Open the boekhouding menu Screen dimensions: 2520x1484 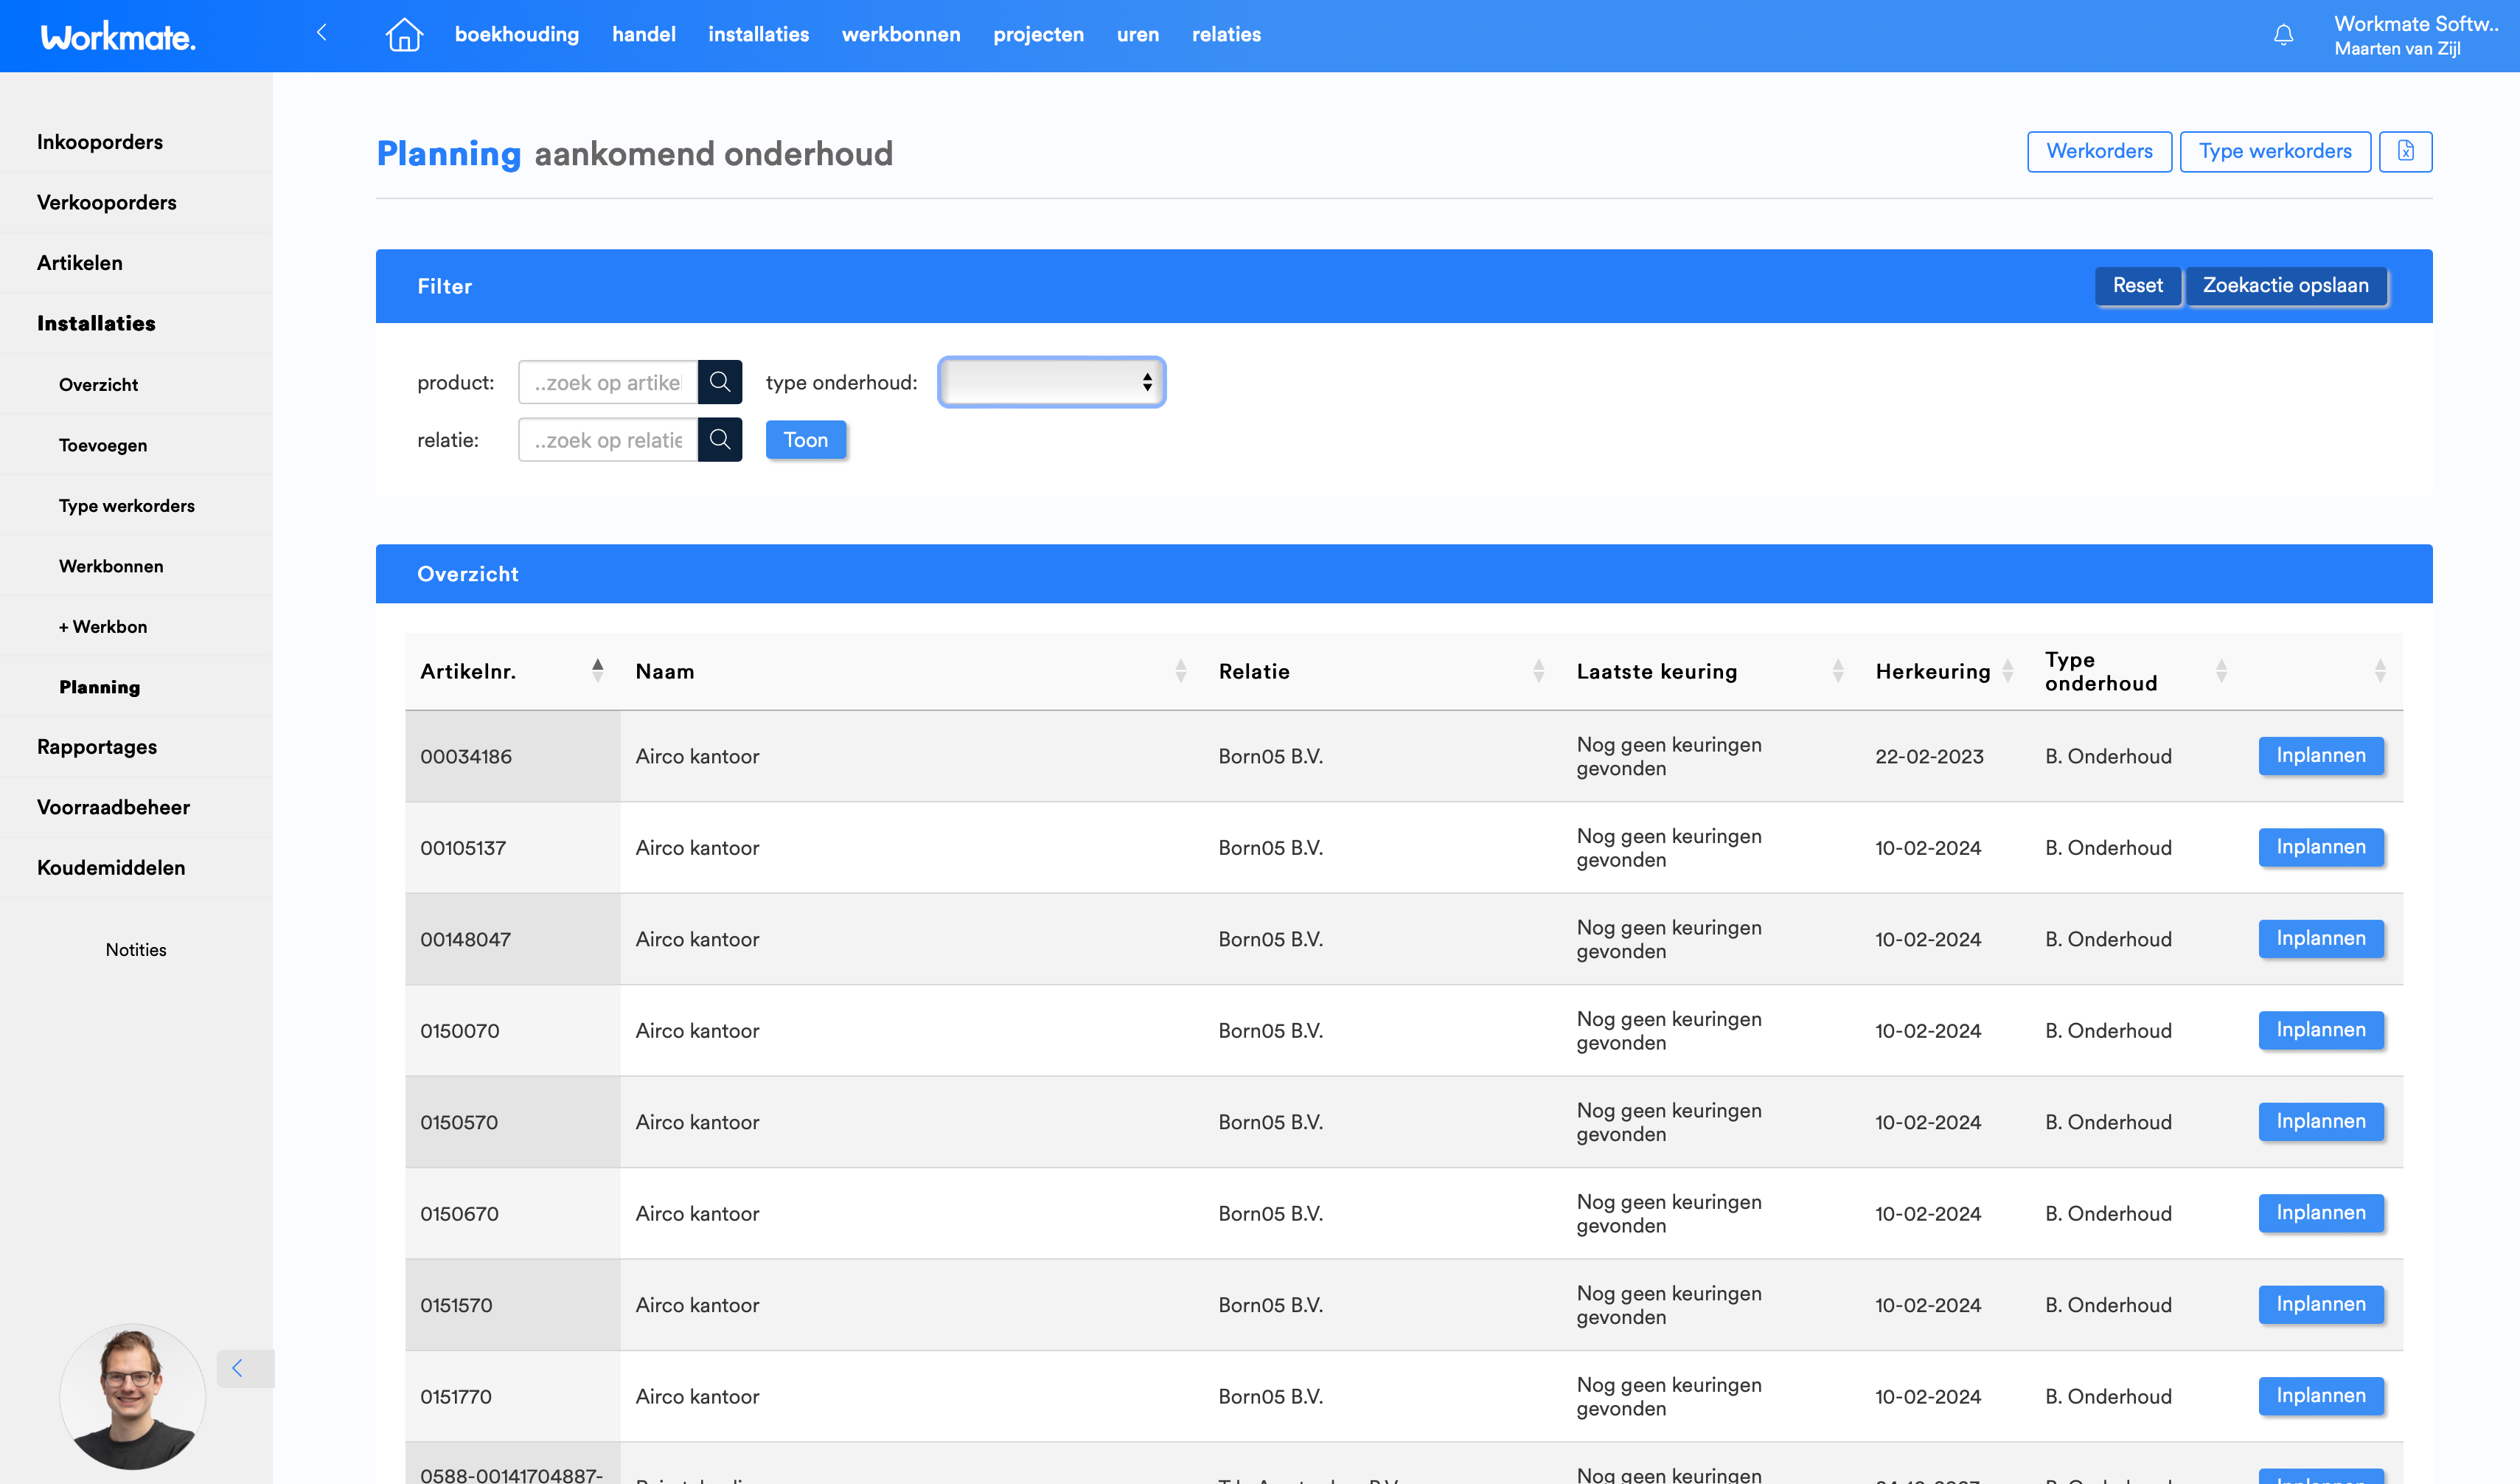[x=516, y=35]
